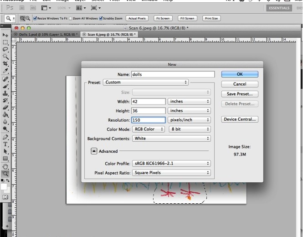Click the Name field containing dolls
This screenshot has height=237, width=303.
(x=173, y=74)
